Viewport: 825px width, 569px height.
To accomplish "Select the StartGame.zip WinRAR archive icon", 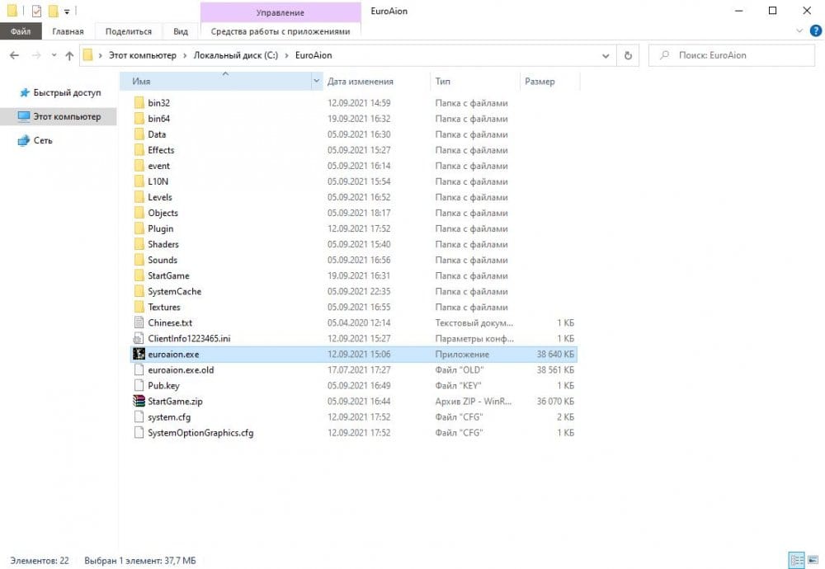I will 139,402.
